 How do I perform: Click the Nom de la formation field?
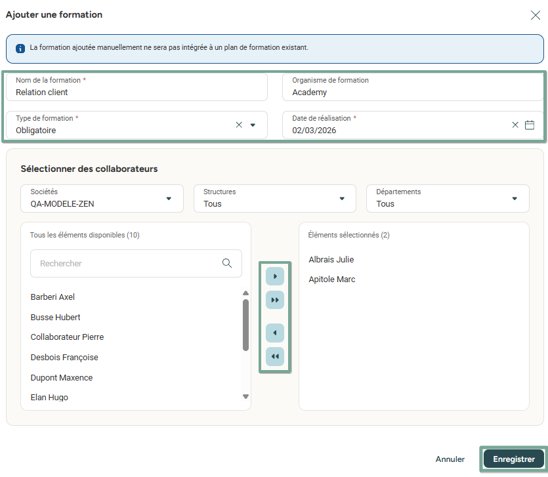137,93
